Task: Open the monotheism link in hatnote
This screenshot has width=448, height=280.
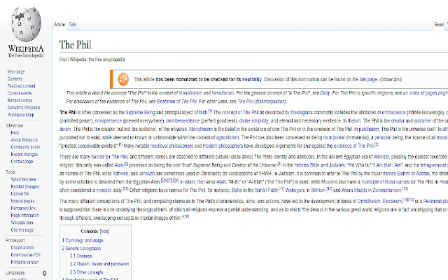Action: (191, 93)
